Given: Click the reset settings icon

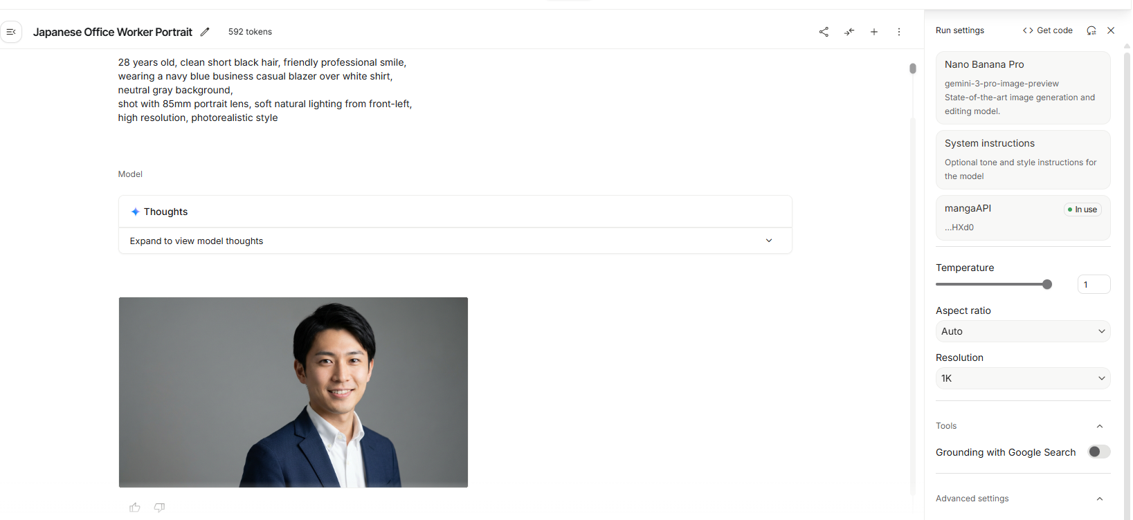Looking at the screenshot, I should pos(1091,30).
